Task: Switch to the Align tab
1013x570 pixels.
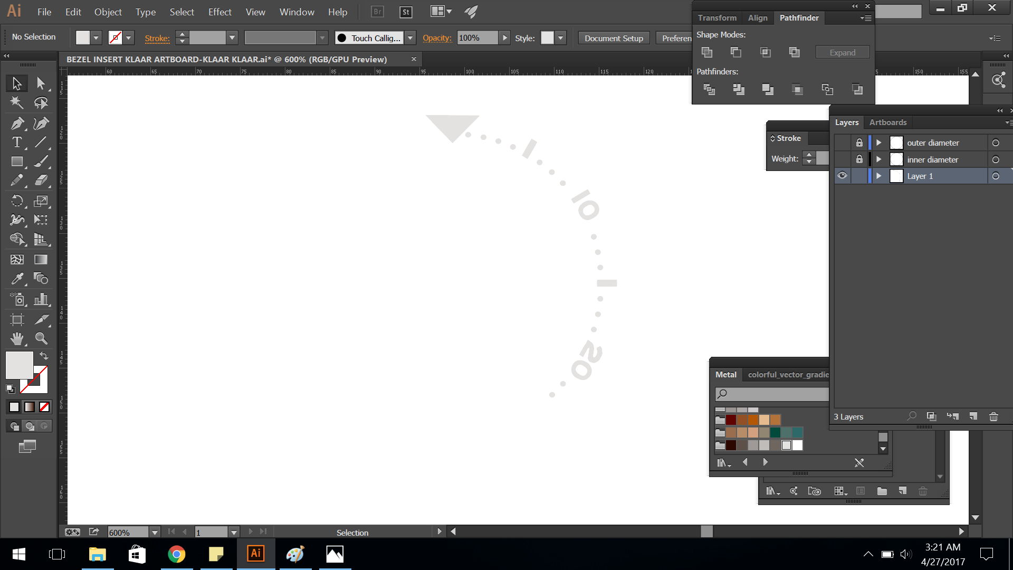Action: tap(758, 17)
